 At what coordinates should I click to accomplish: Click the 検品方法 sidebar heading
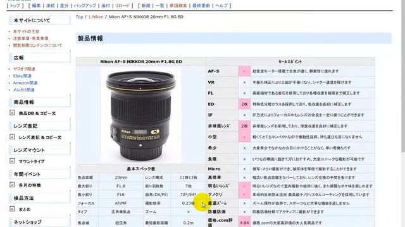[39, 198]
